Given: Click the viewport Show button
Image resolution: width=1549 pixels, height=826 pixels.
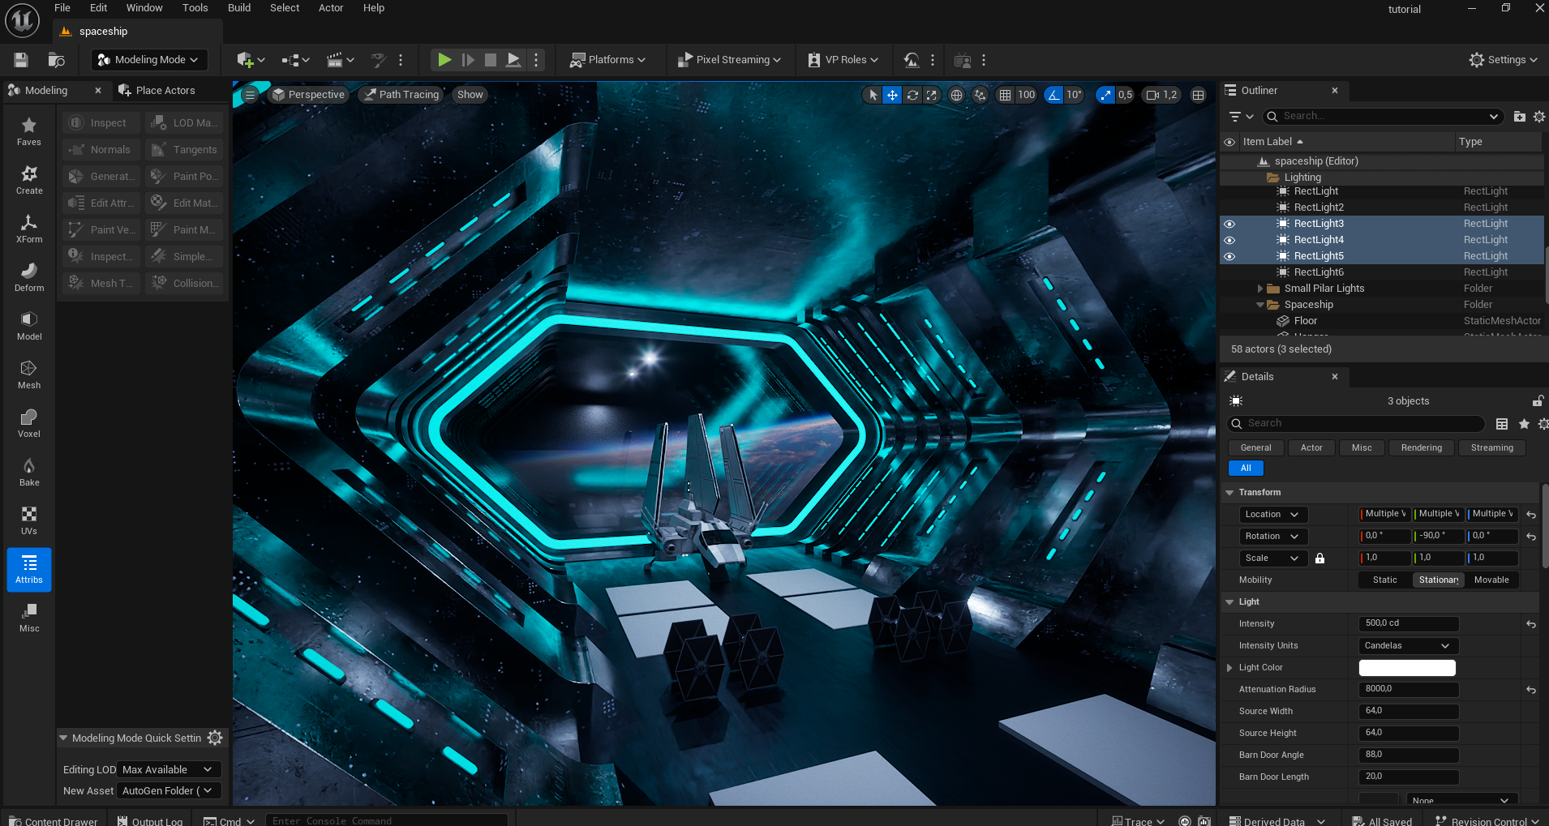Looking at the screenshot, I should point(470,95).
